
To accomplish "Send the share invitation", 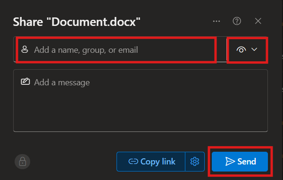I will (x=240, y=162).
